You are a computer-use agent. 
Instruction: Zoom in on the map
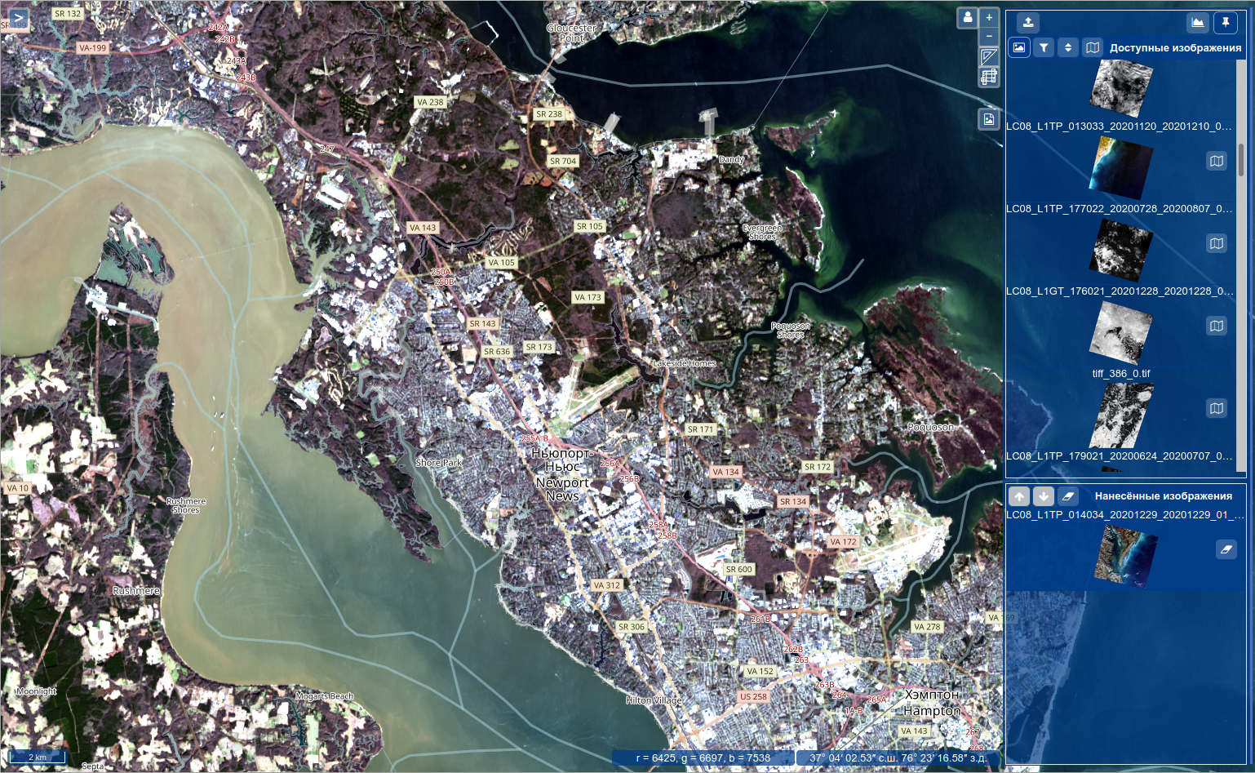coord(989,17)
